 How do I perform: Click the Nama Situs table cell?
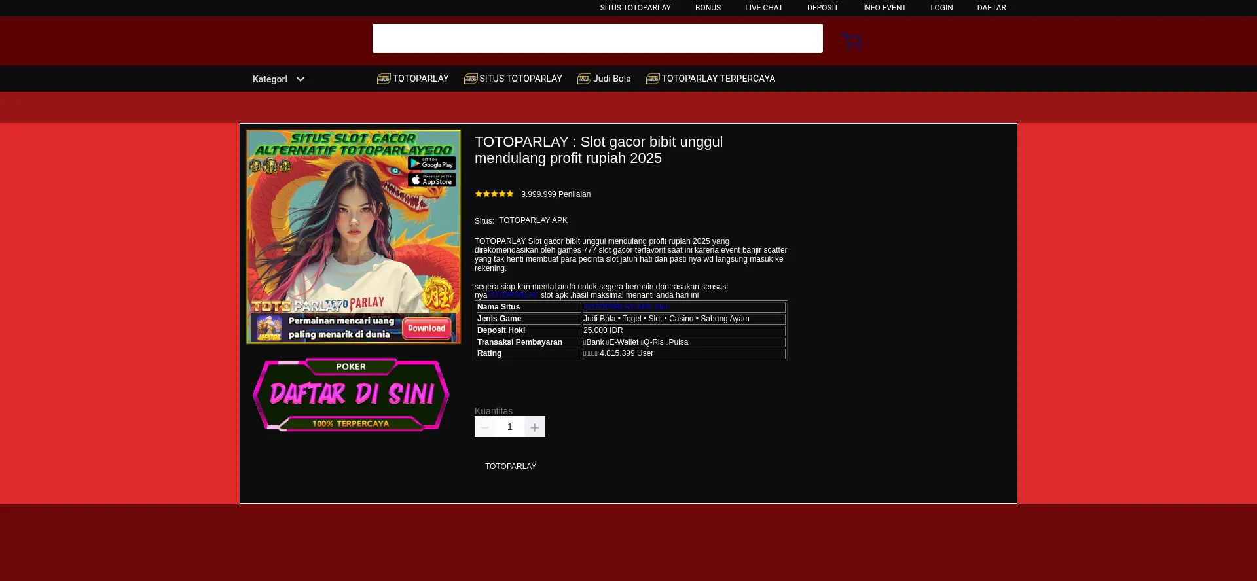[528, 307]
